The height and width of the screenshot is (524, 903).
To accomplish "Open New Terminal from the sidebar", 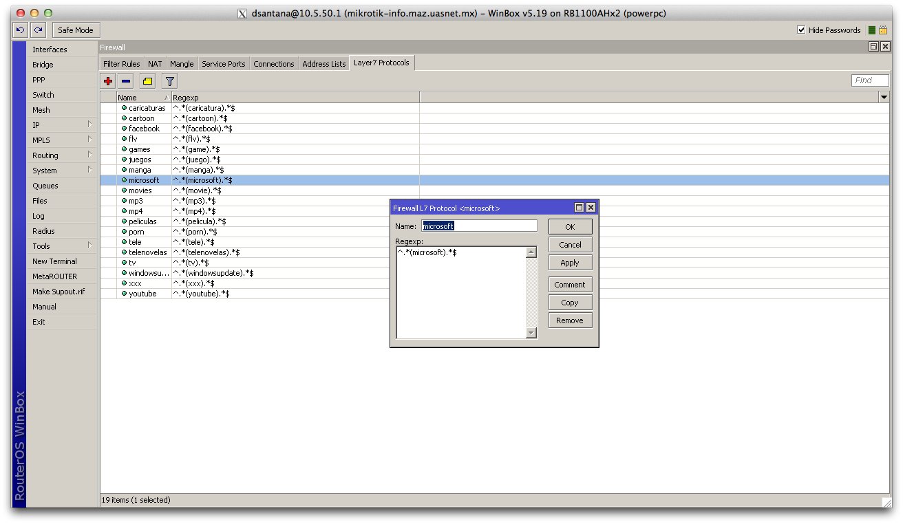I will 54,261.
